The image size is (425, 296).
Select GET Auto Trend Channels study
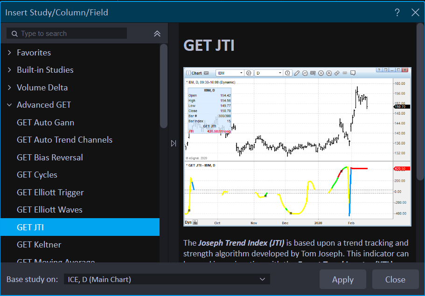click(x=80, y=140)
